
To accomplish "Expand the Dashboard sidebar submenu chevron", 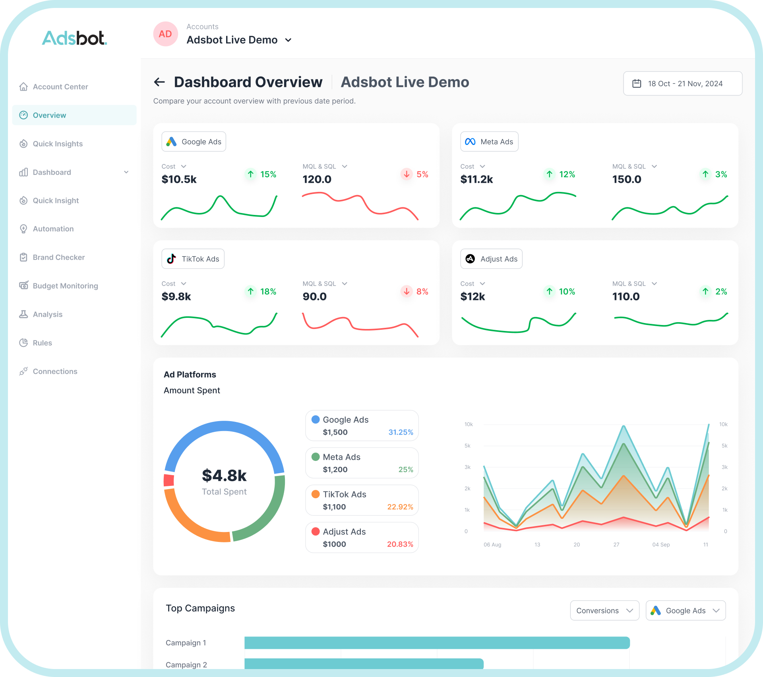I will point(126,172).
